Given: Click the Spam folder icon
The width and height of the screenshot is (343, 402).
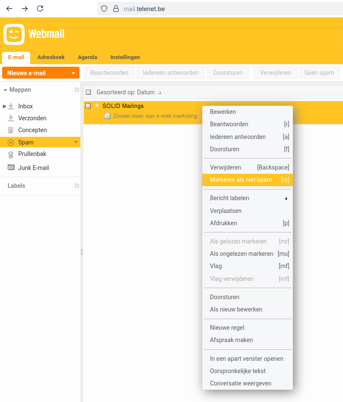Looking at the screenshot, I should click(x=11, y=142).
